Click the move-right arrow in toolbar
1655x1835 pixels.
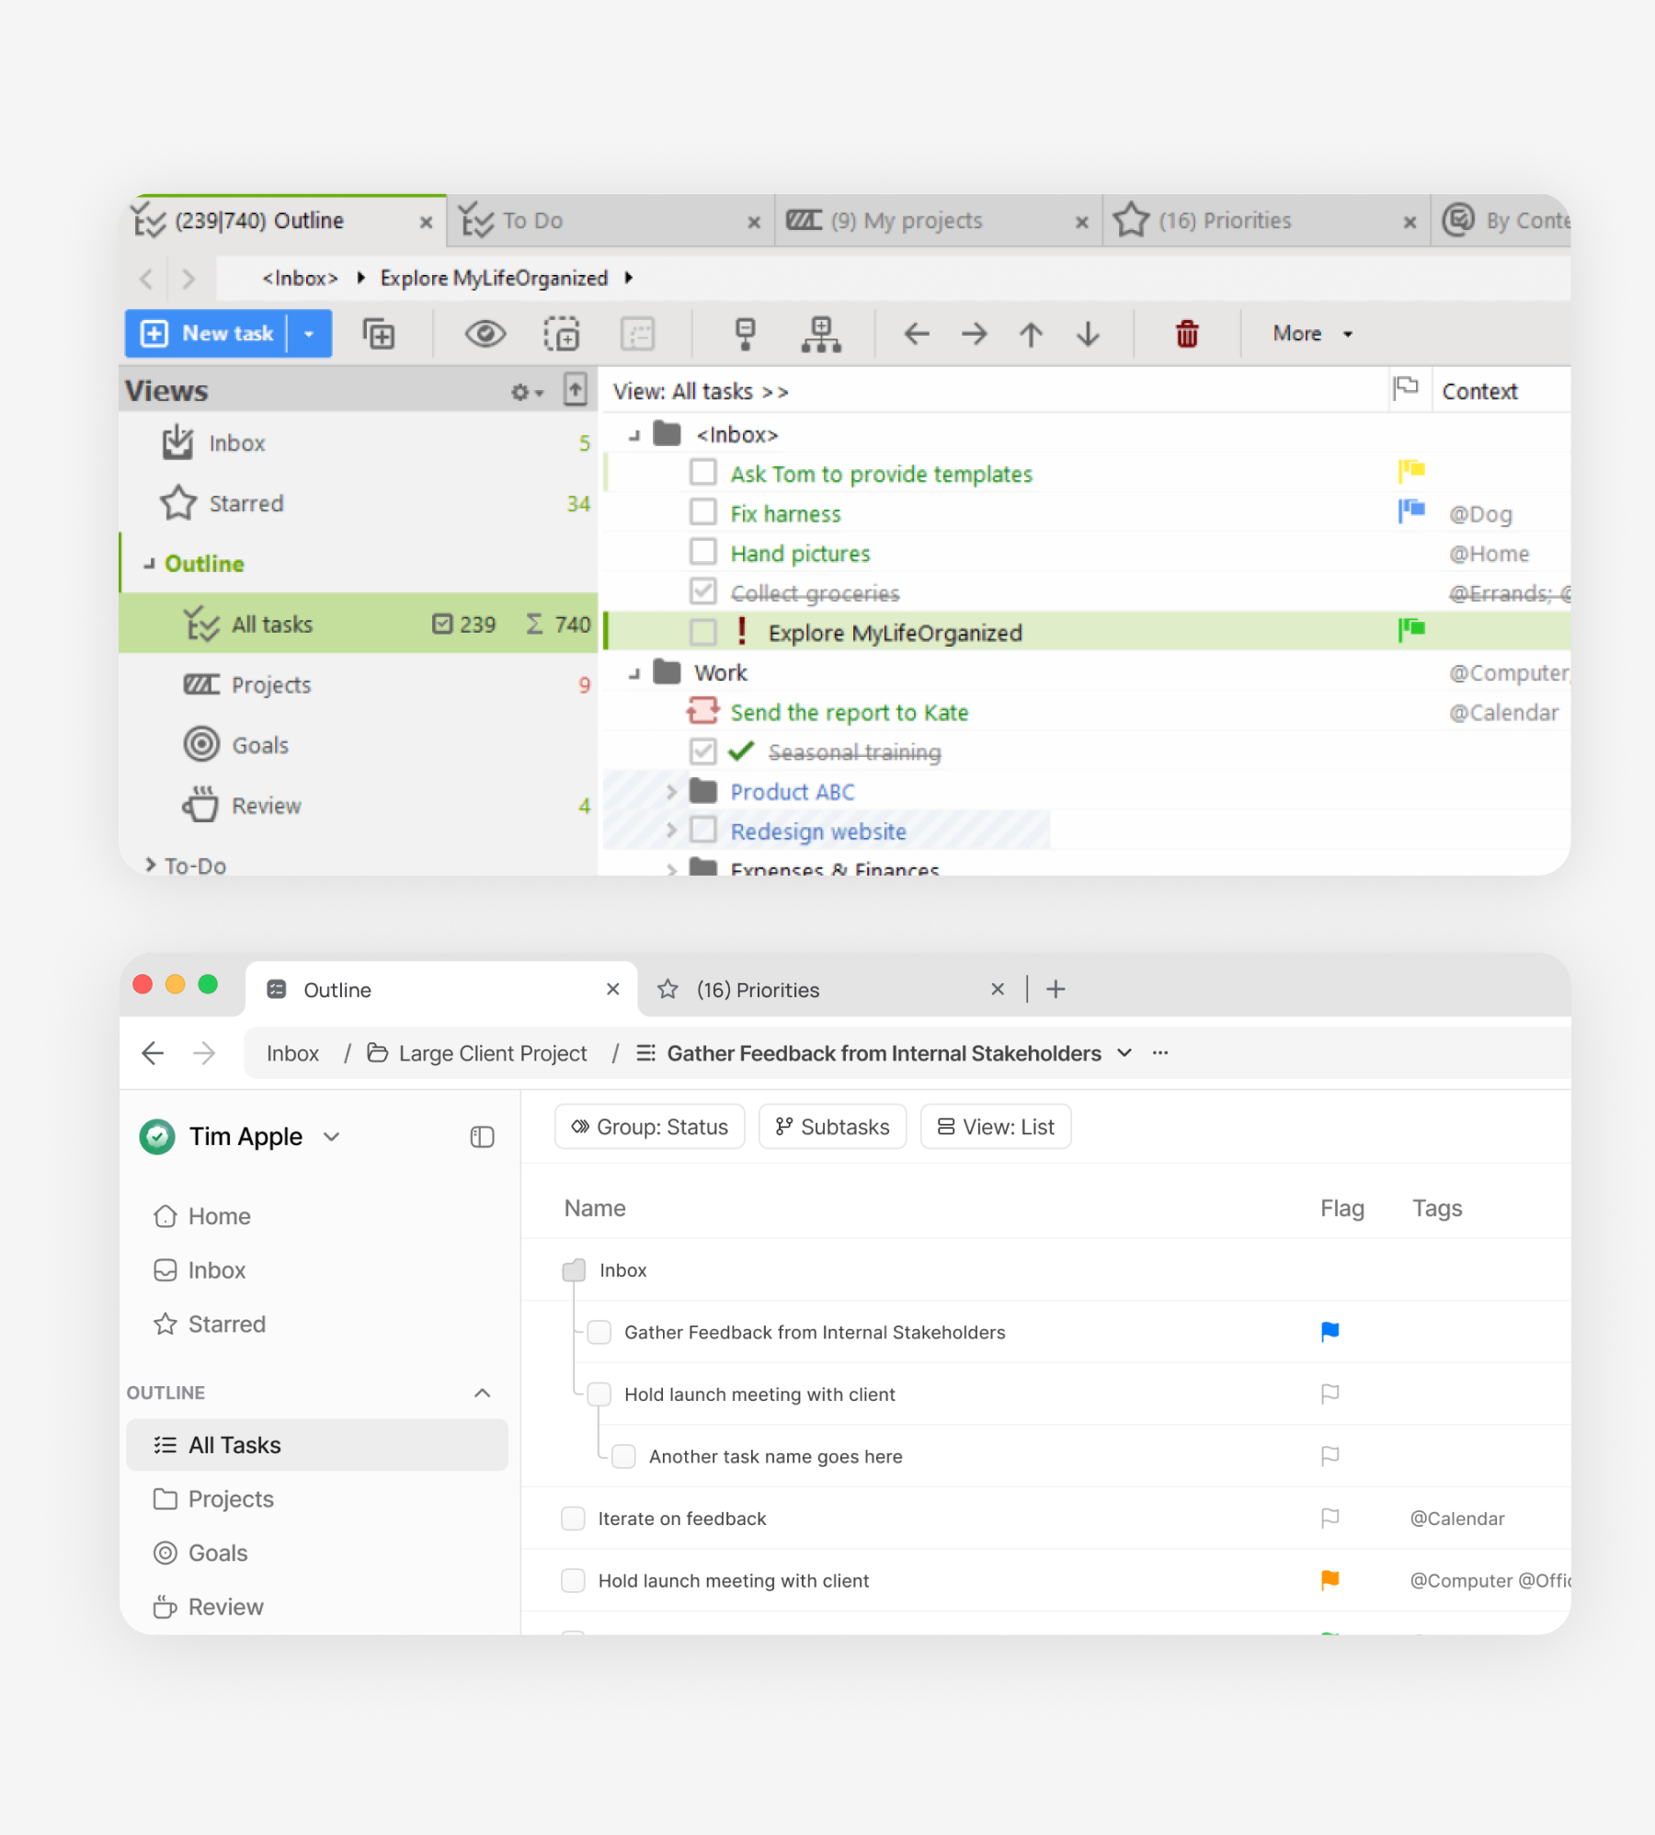click(974, 333)
